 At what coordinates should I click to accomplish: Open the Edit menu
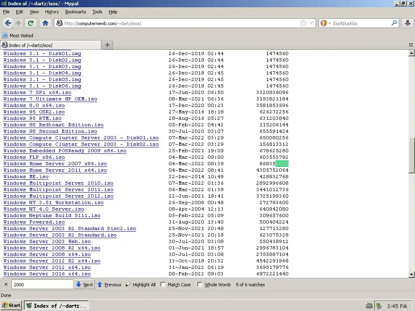pos(19,12)
